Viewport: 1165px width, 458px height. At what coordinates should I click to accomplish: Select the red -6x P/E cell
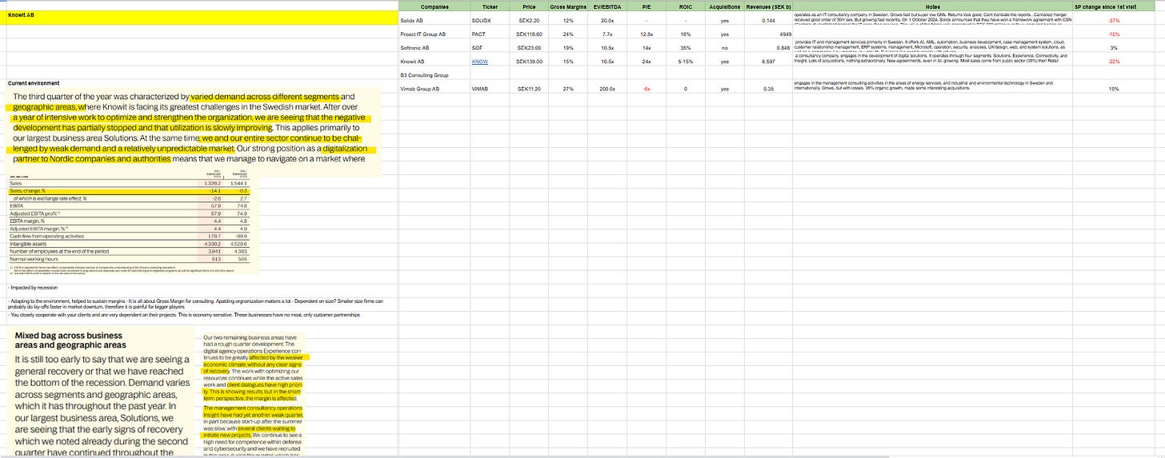pos(647,88)
